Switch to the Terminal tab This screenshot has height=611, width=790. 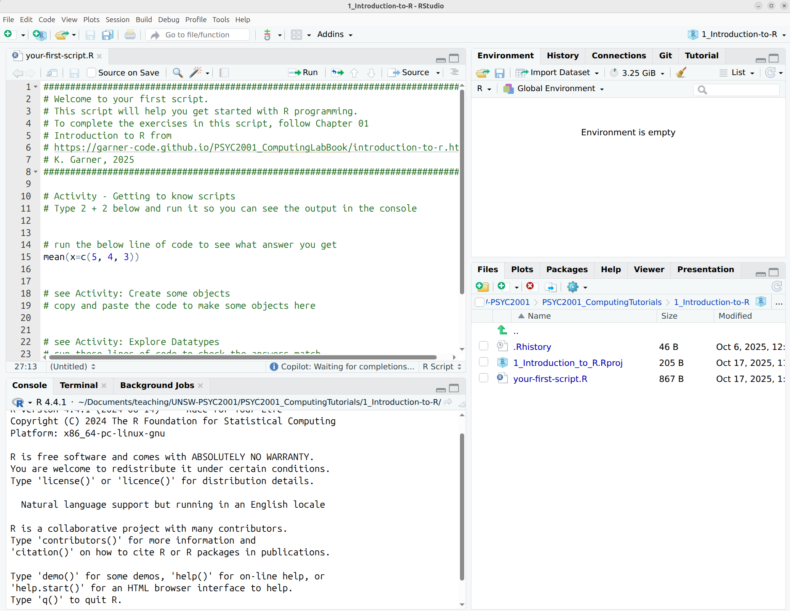pyautogui.click(x=78, y=385)
